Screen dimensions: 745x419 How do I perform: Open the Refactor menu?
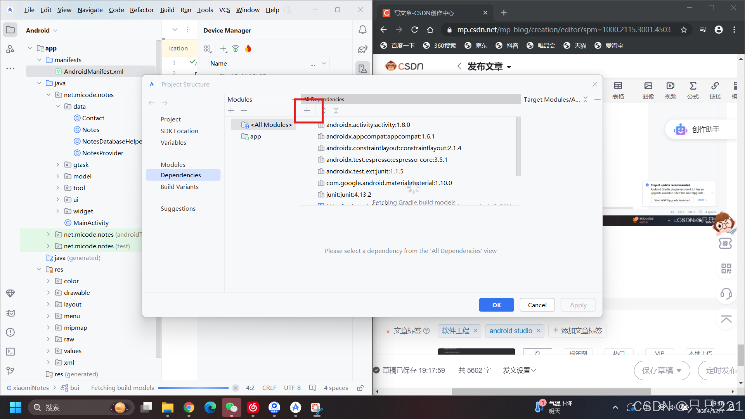tap(142, 10)
